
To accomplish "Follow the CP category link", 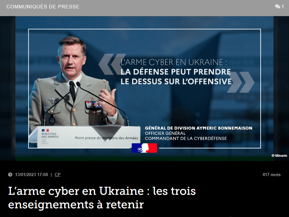I will pyautogui.click(x=57, y=175).
